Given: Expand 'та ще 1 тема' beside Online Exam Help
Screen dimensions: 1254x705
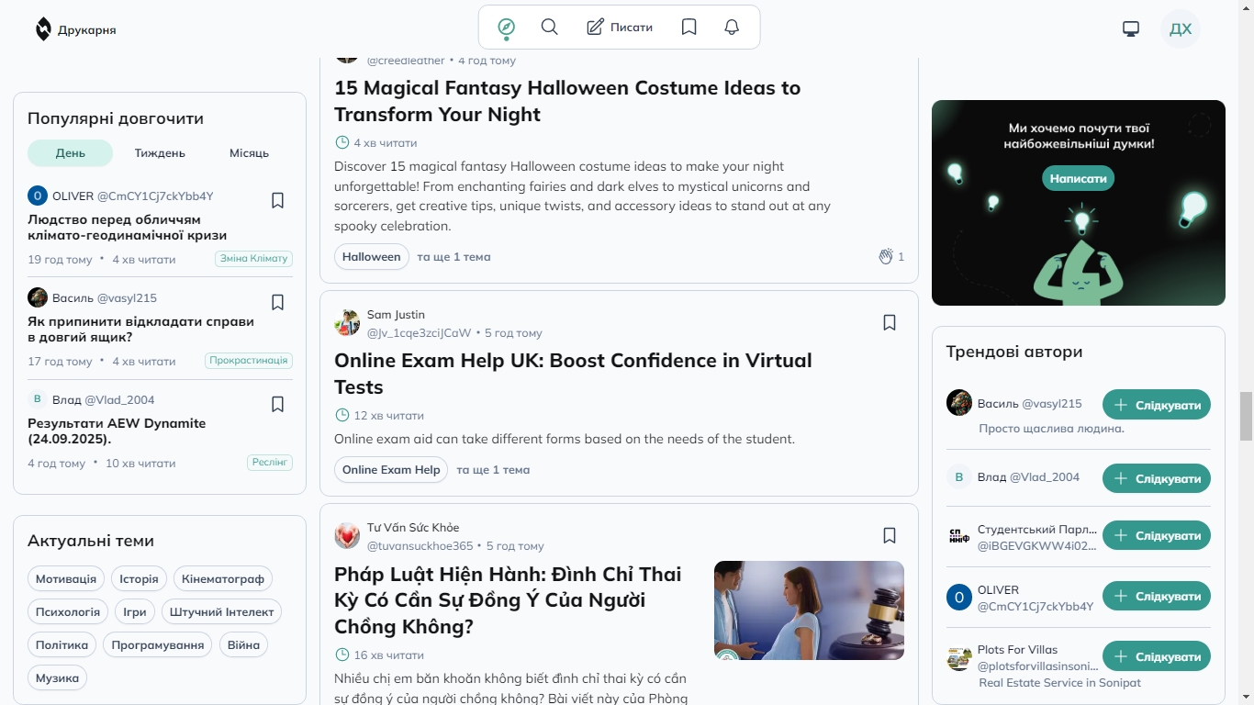Looking at the screenshot, I should [493, 470].
